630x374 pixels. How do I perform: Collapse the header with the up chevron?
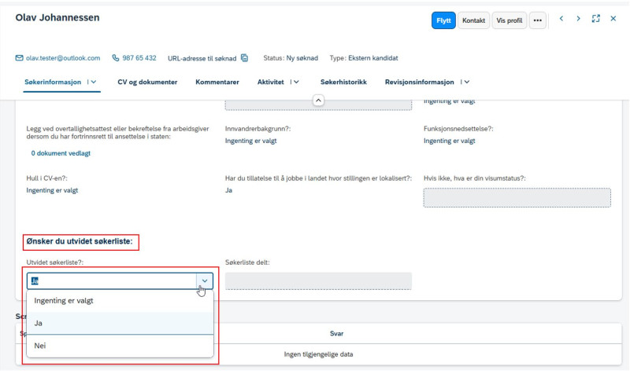click(318, 101)
